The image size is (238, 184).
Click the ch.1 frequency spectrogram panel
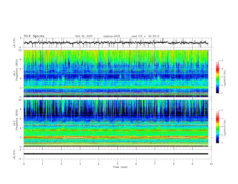[x=116, y=73]
